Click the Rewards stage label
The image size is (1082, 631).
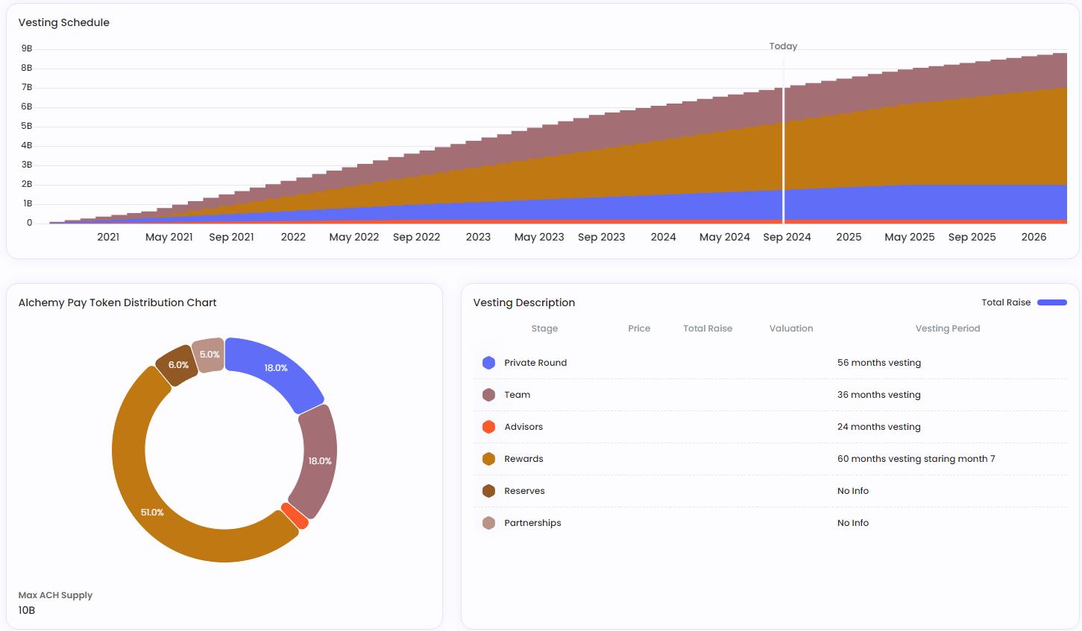click(523, 459)
